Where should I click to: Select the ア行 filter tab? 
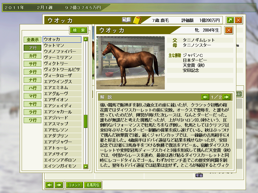(33, 48)
